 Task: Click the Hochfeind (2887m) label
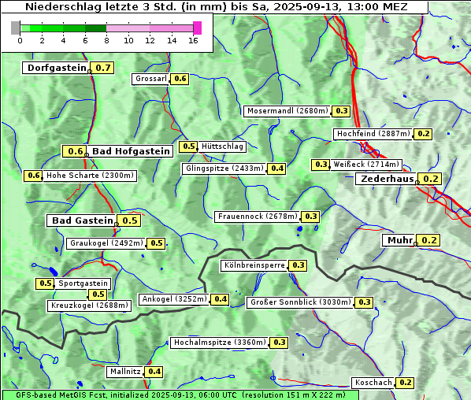coord(373,134)
